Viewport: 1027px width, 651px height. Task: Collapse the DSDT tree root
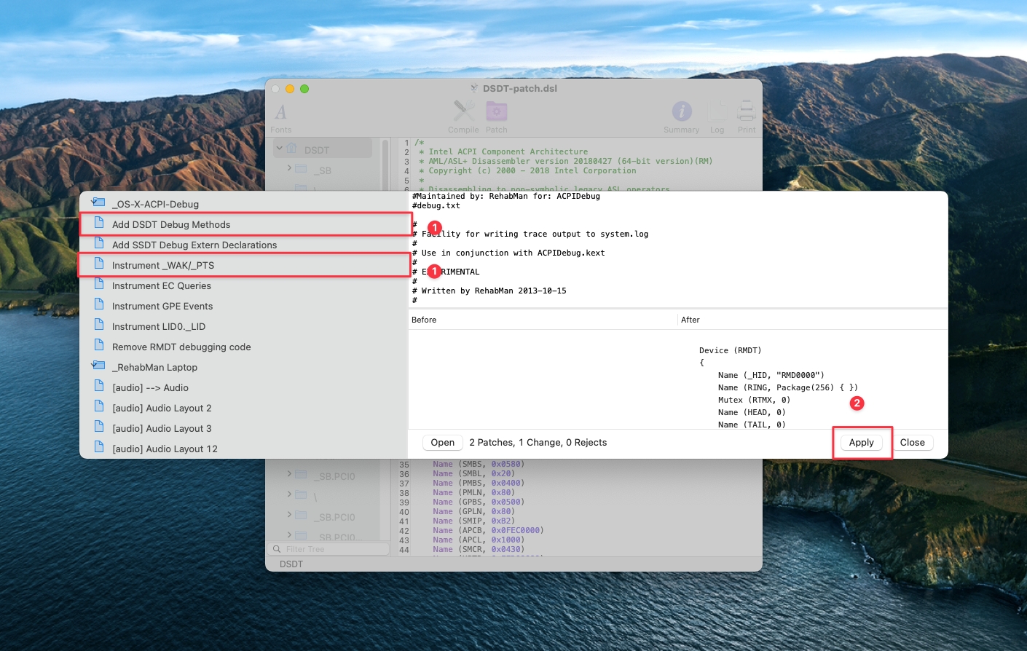(280, 149)
